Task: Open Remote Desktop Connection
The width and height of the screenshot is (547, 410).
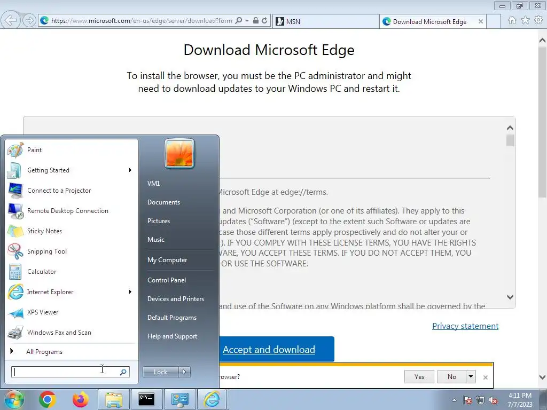Action: pyautogui.click(x=71, y=210)
